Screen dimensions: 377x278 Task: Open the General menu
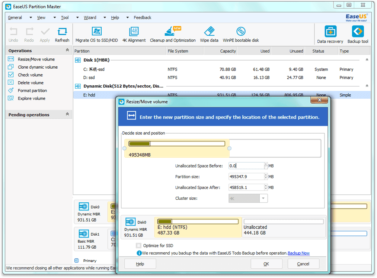15,17
